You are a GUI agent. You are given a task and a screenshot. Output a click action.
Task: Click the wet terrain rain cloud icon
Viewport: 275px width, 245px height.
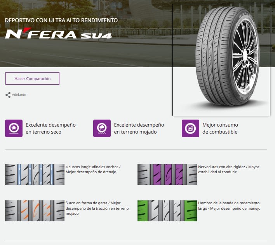[x=102, y=128]
